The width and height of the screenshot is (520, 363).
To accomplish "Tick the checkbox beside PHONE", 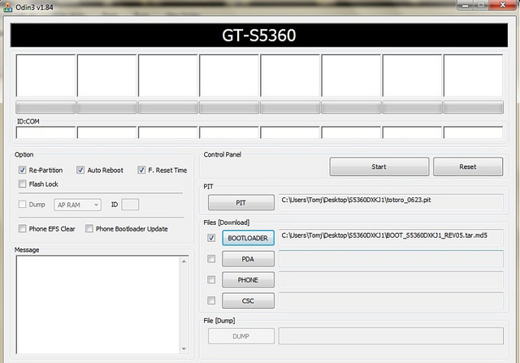I will [x=211, y=280].
